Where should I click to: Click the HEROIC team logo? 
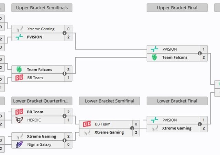coord(19,120)
